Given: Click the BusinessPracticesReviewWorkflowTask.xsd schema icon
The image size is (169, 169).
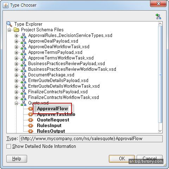Looking at the screenshot, I should pos(24,69).
